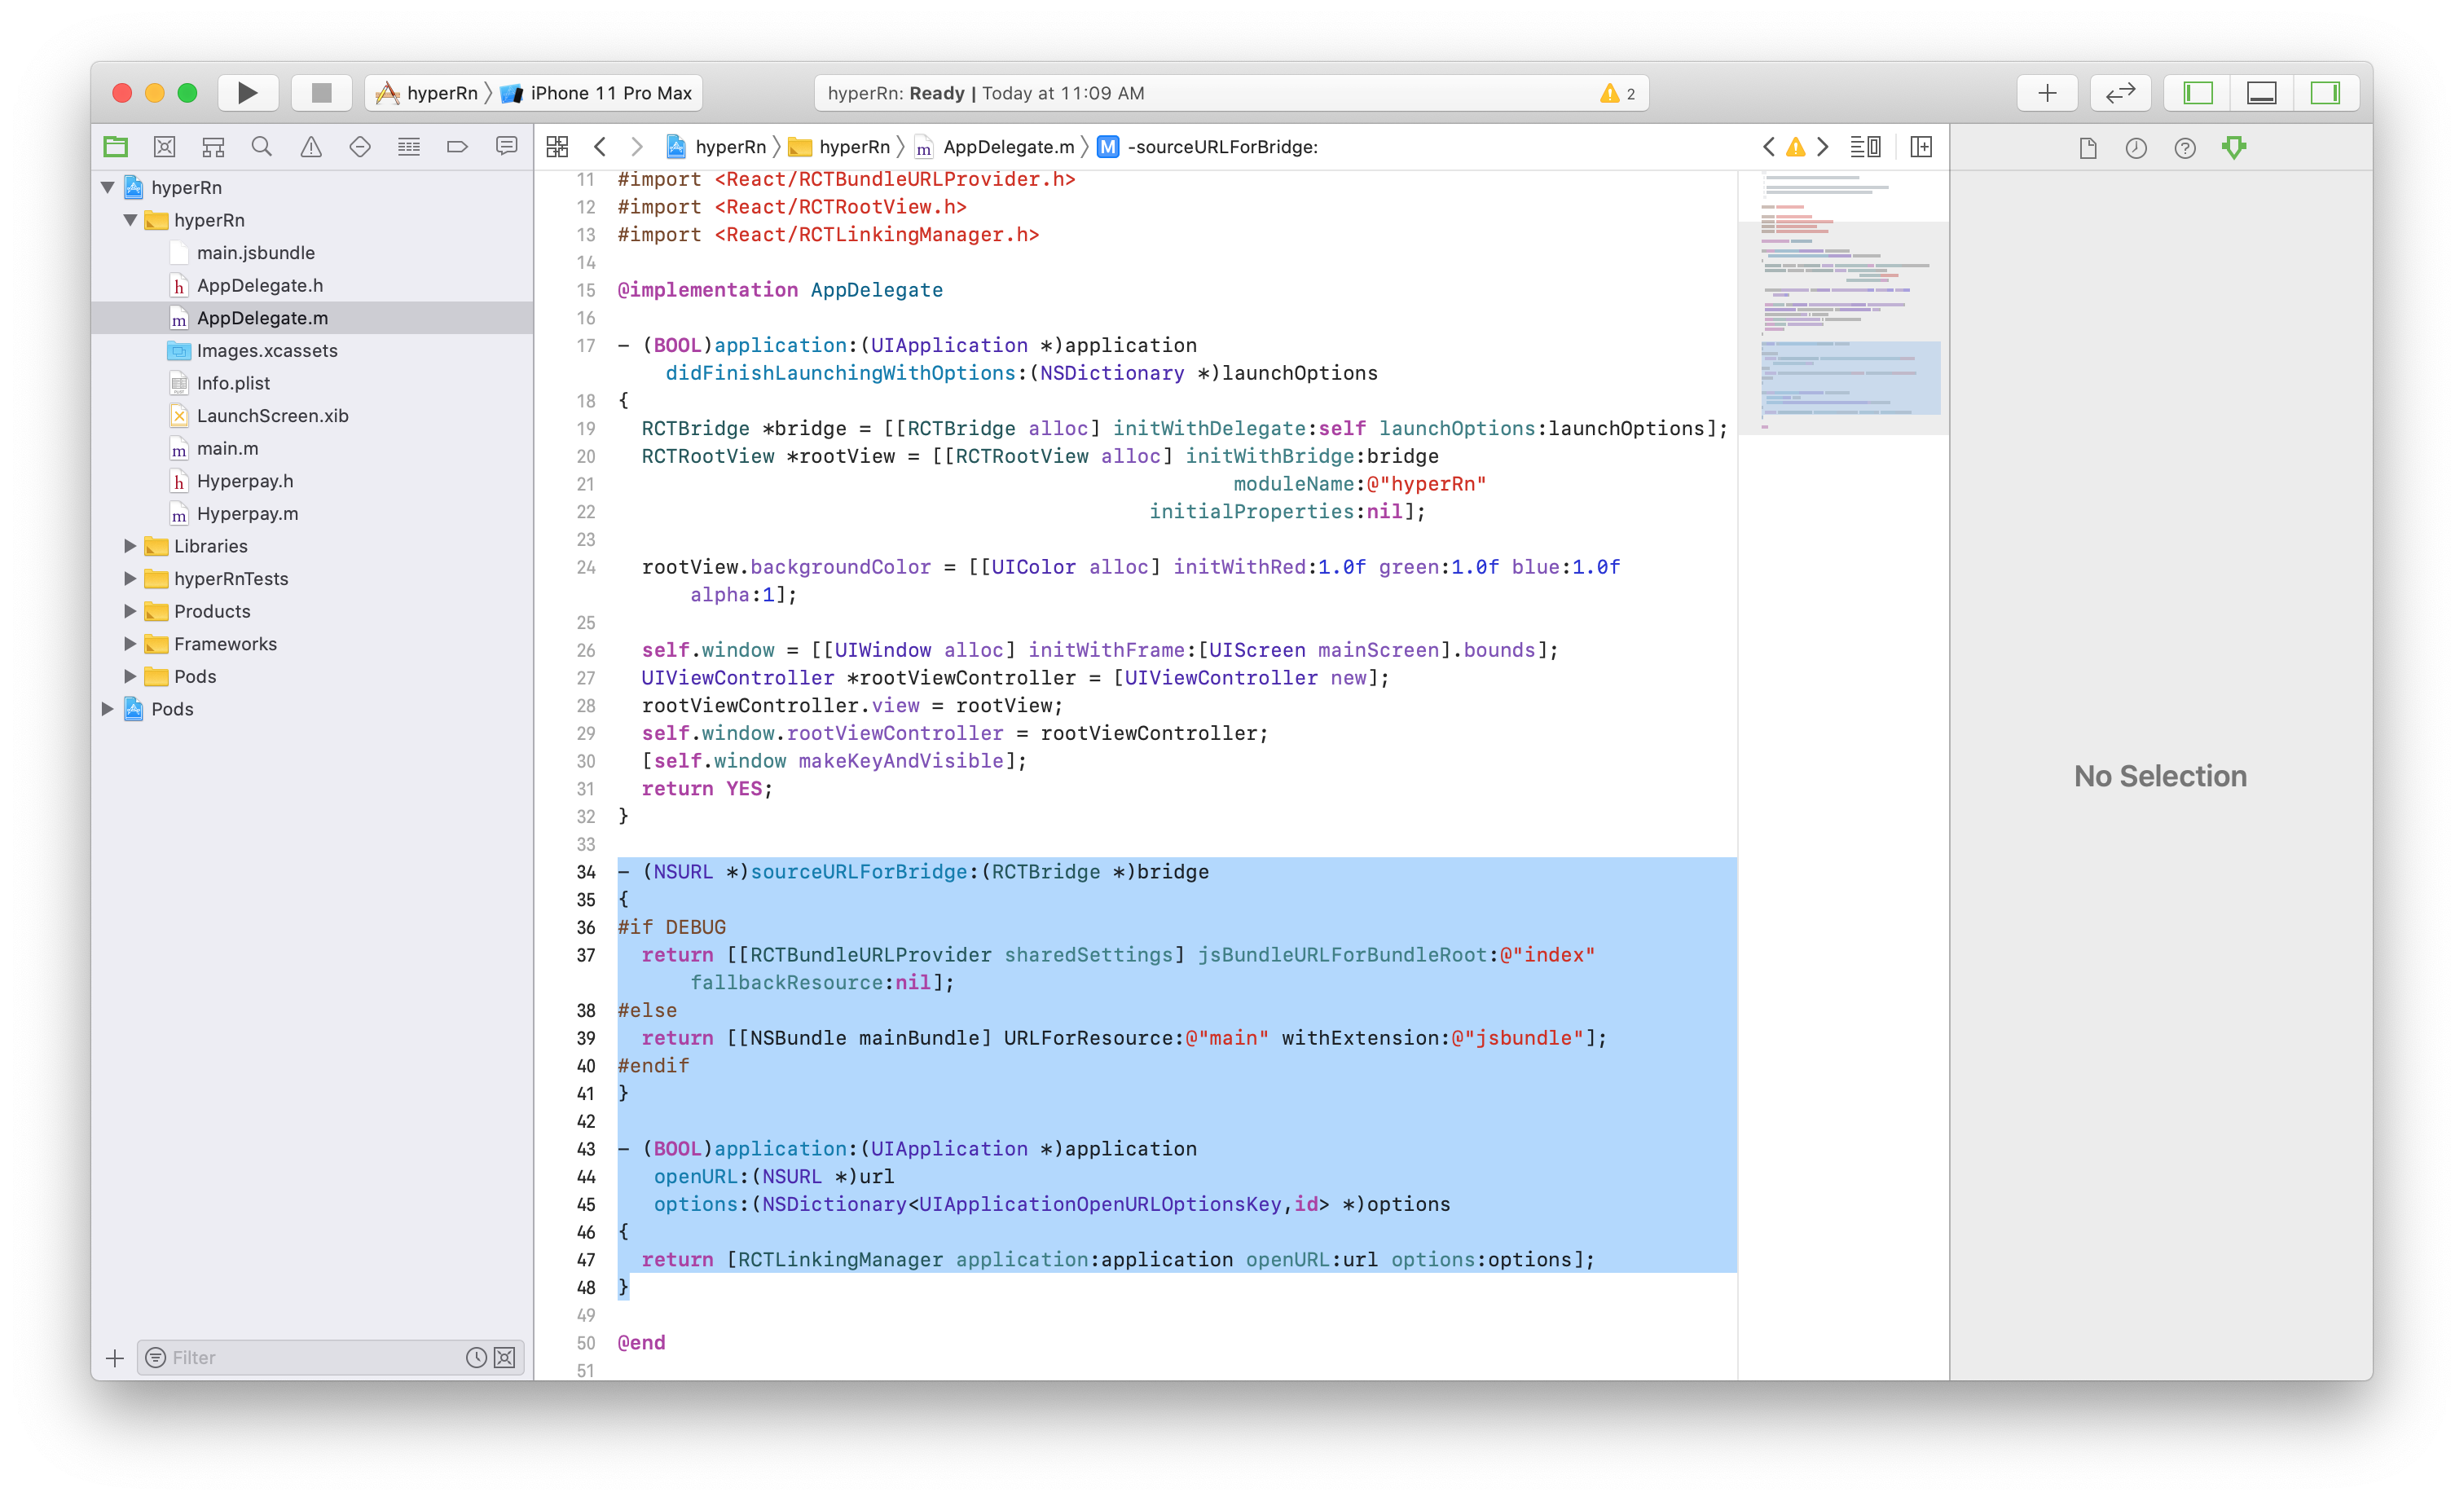The height and width of the screenshot is (1501, 2464).
Task: Show the Find navigator tab
Action: (262, 147)
